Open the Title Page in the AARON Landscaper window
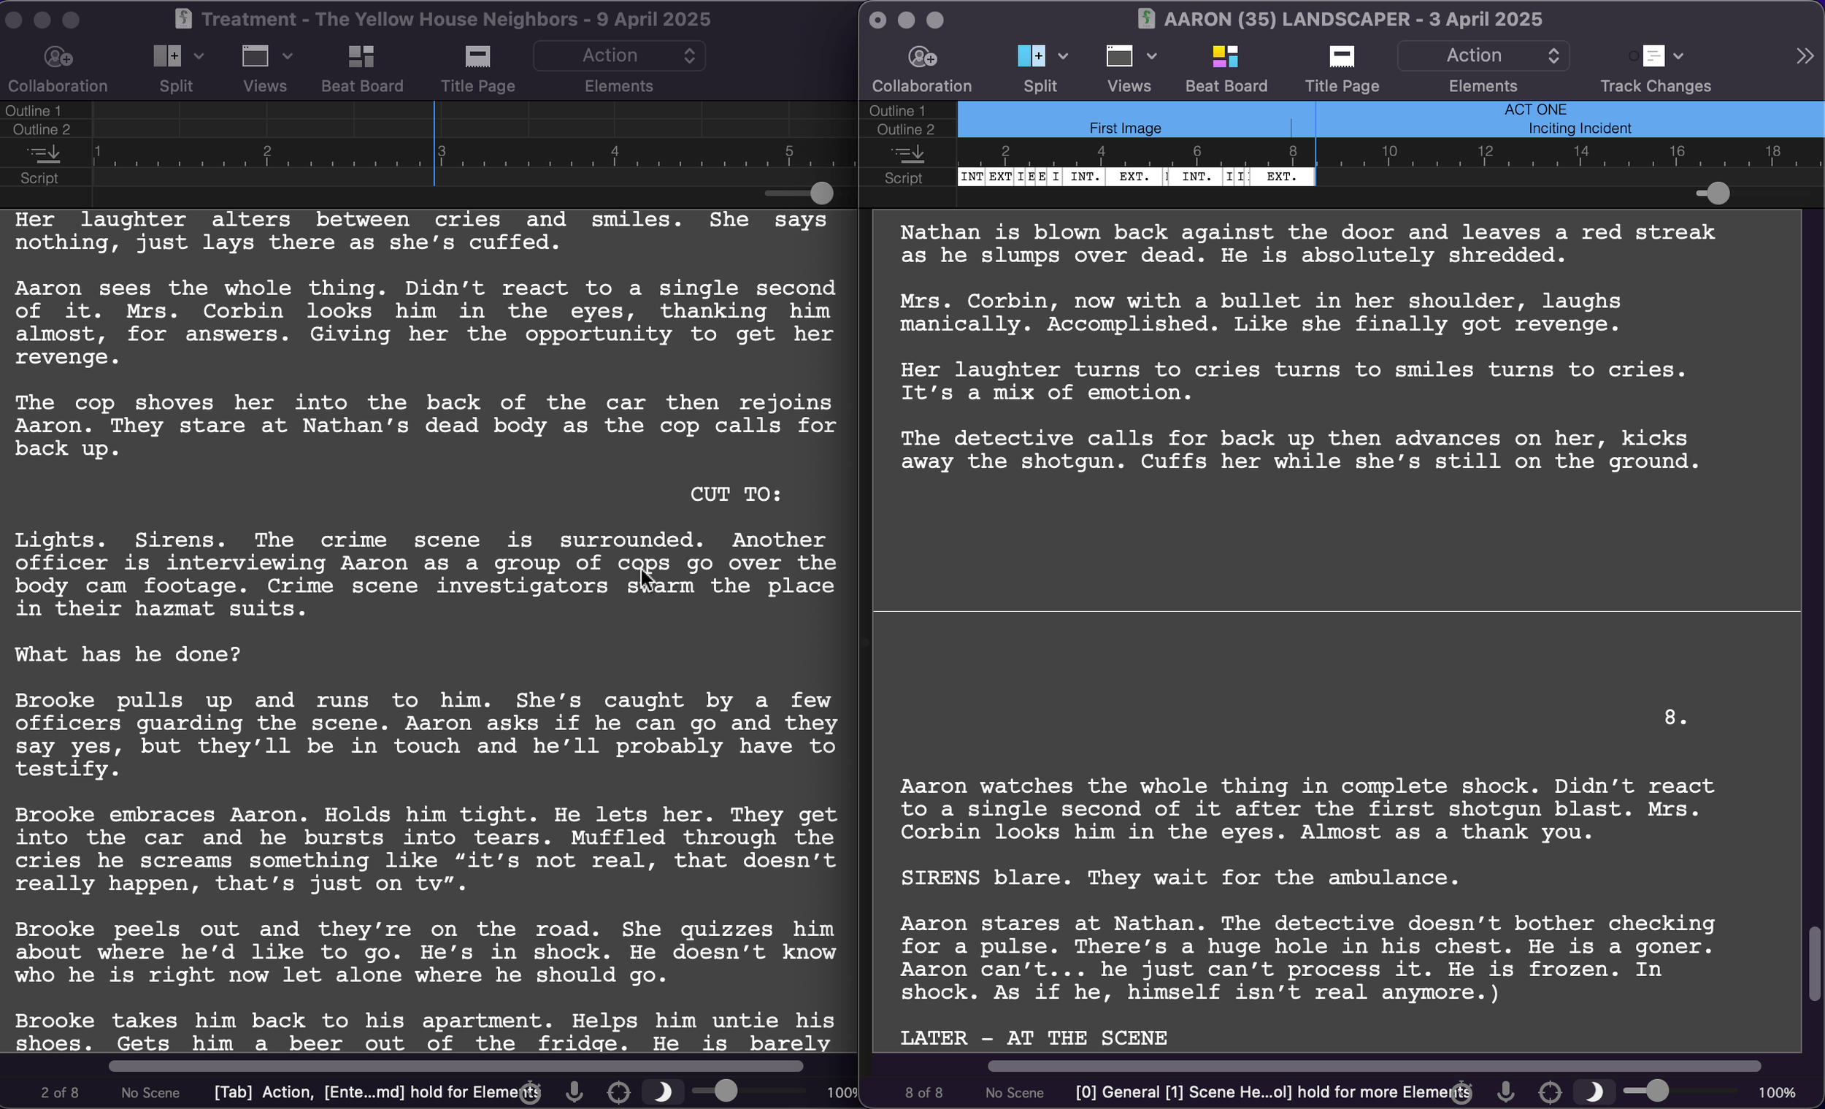Viewport: 1825px width, 1109px height. (1341, 57)
